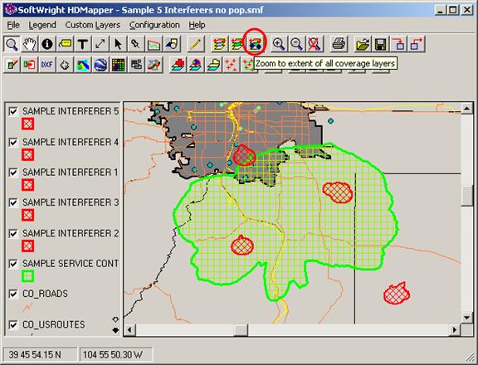Click the colorful terrain map icon
This screenshot has width=478, height=365.
coord(83,65)
